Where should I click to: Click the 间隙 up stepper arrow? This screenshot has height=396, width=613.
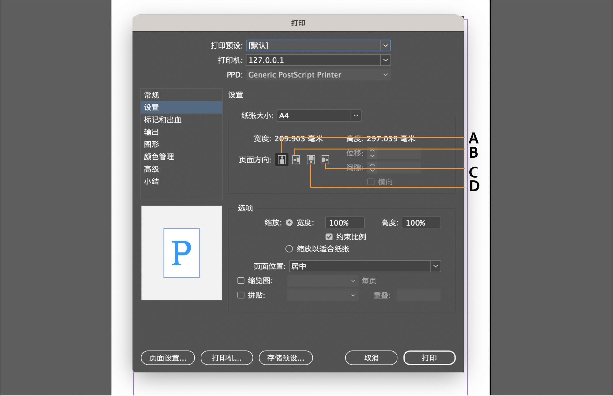(372, 165)
